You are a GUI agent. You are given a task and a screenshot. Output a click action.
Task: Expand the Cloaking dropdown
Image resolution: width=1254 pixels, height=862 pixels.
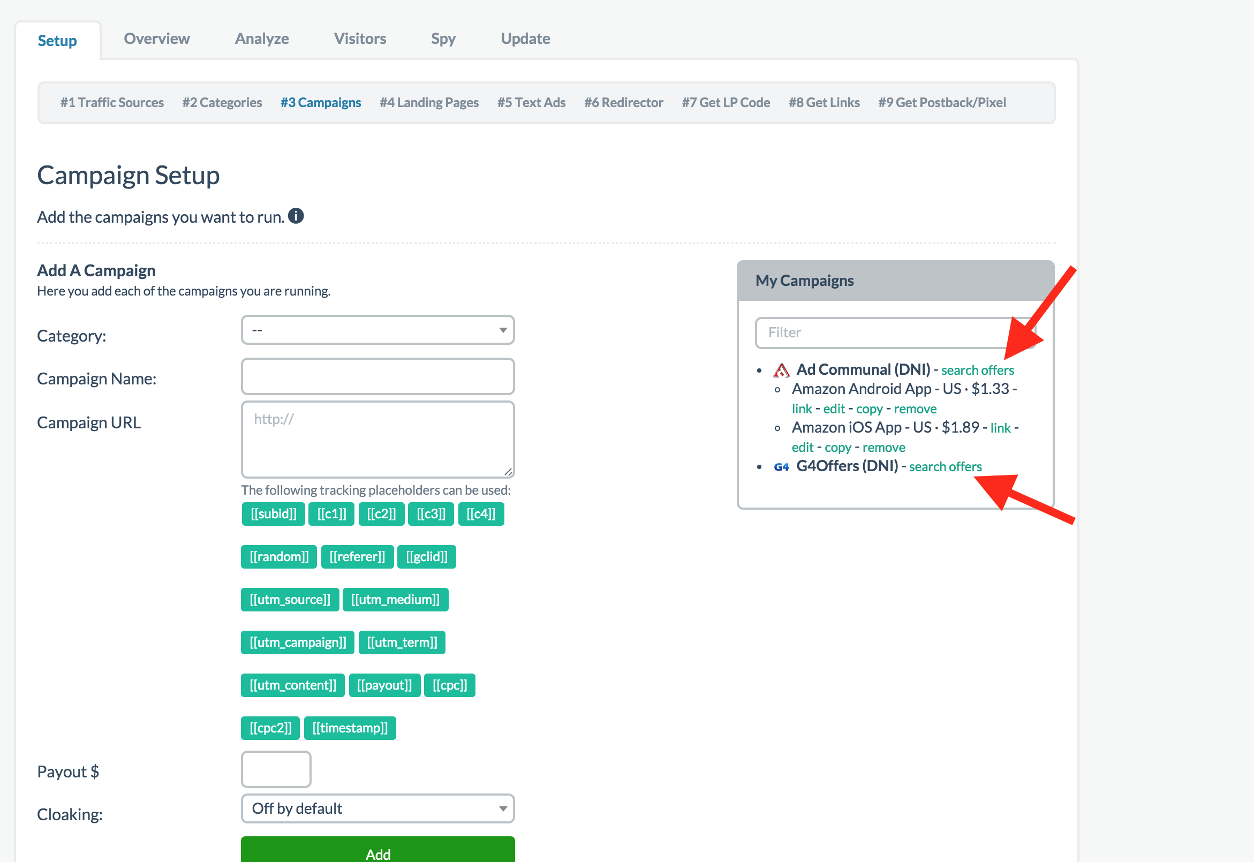point(377,808)
